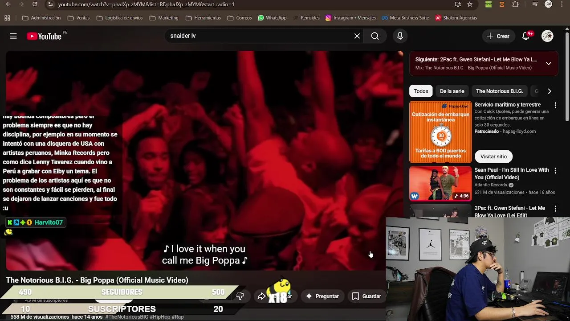
Task: Open Sean Paul - I'm Still In Love title
Action: coord(512,173)
